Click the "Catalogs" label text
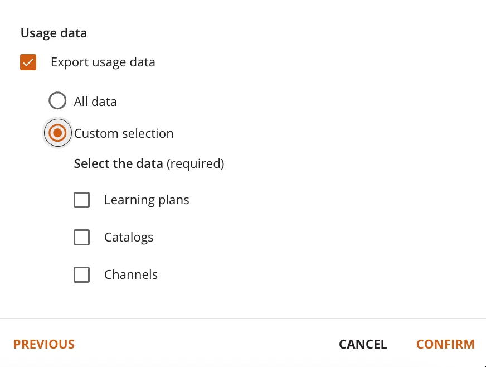Image resolution: width=486 pixels, height=367 pixels. click(129, 237)
